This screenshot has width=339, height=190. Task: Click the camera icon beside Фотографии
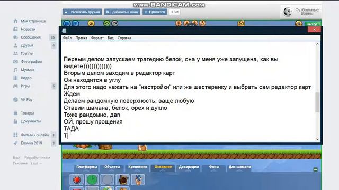click(15, 62)
